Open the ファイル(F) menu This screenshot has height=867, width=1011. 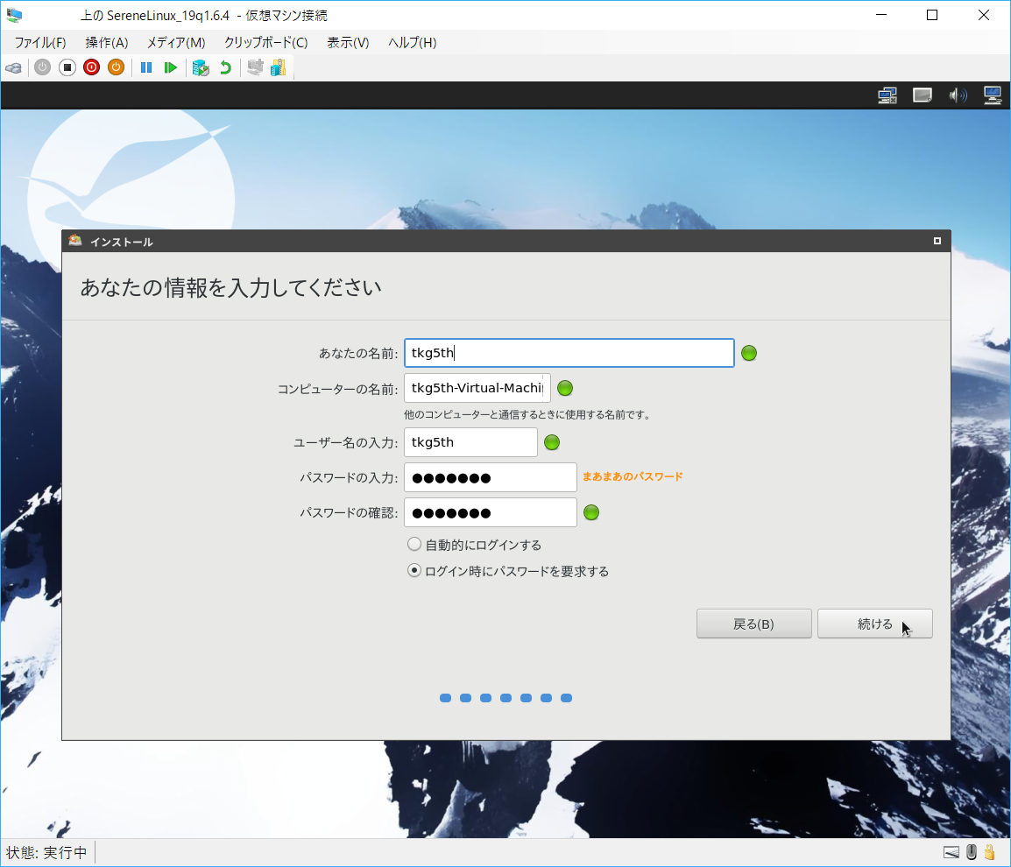[40, 43]
